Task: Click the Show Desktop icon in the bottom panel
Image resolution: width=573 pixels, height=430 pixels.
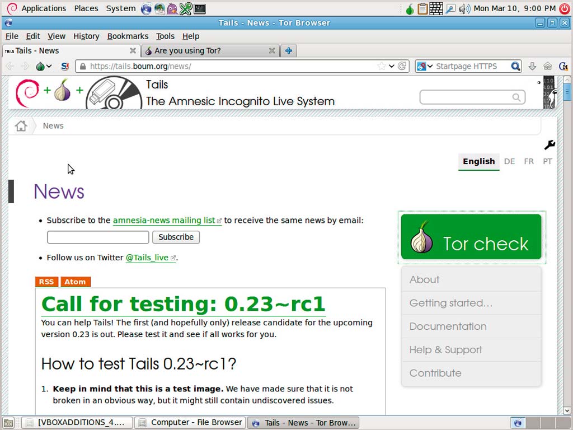Action: click(8, 423)
